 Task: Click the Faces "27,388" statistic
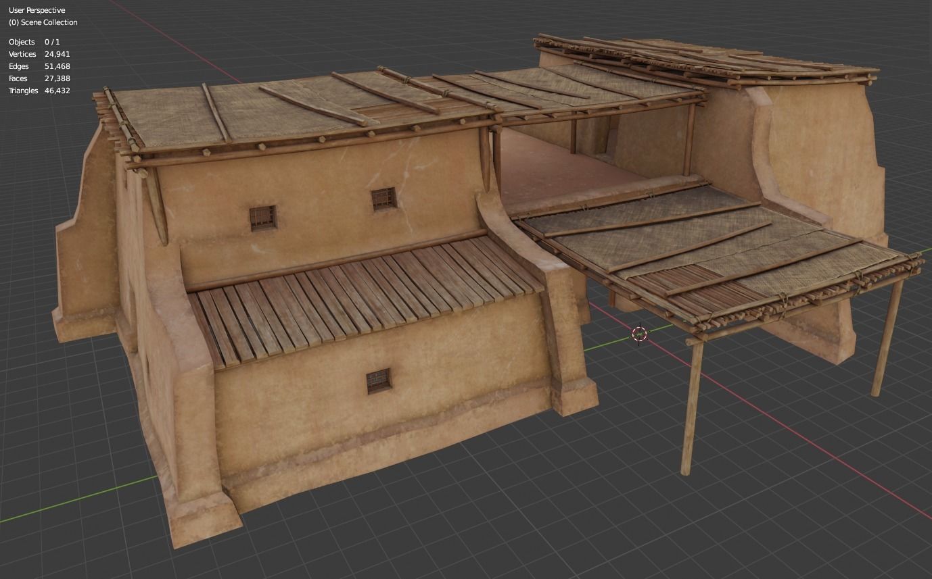tap(57, 78)
